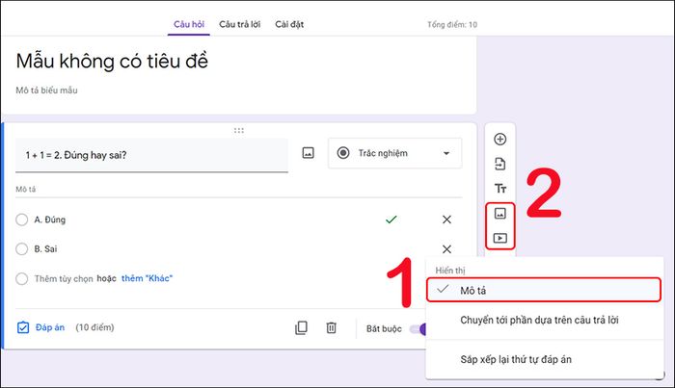Image resolution: width=675 pixels, height=388 pixels.
Task: Delete question using trash icon
Action: click(x=331, y=328)
